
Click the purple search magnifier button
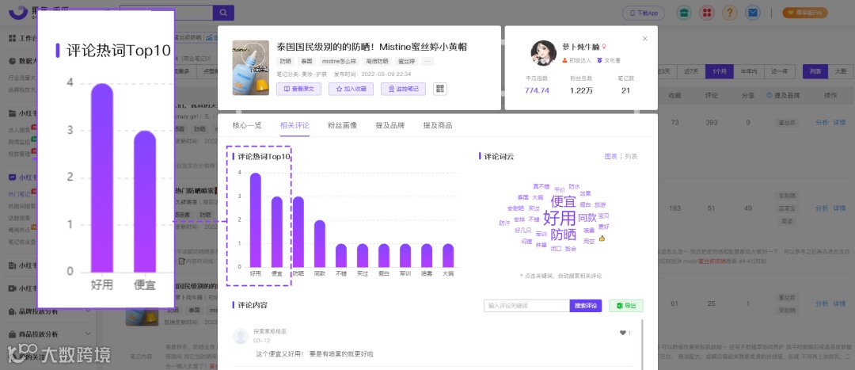[x=223, y=13]
